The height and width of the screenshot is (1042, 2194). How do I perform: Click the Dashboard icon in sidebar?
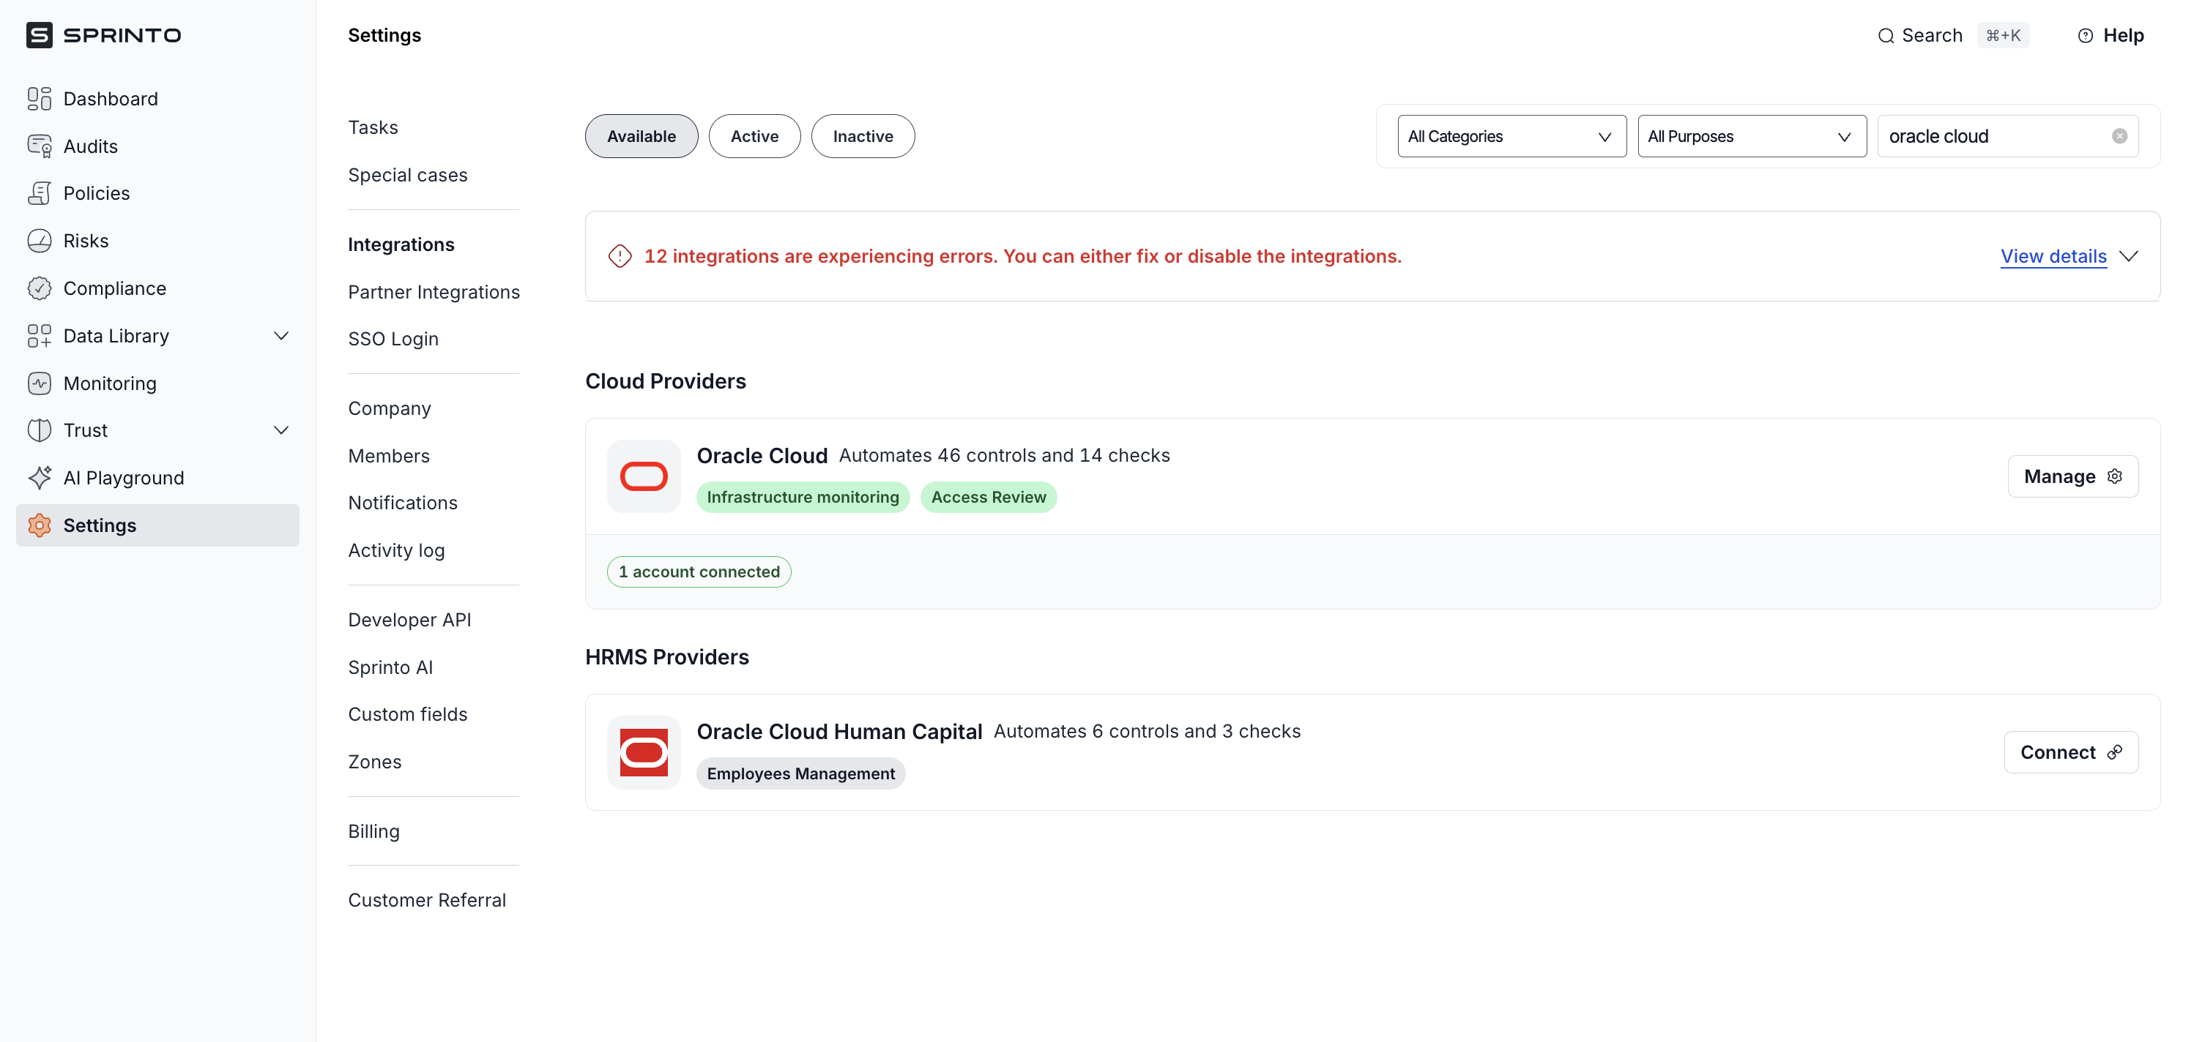pyautogui.click(x=40, y=99)
